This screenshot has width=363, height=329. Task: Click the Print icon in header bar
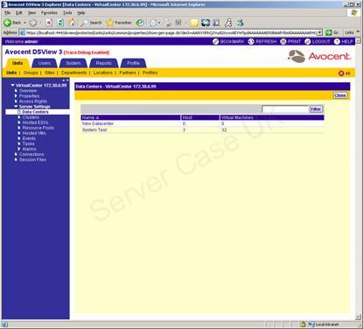pos(283,42)
